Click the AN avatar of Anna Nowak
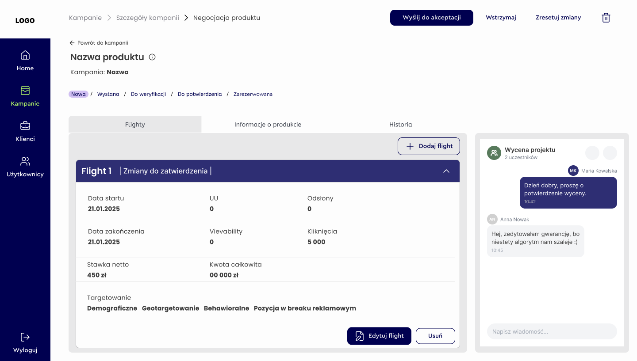Image resolution: width=637 pixels, height=361 pixels. (492, 219)
